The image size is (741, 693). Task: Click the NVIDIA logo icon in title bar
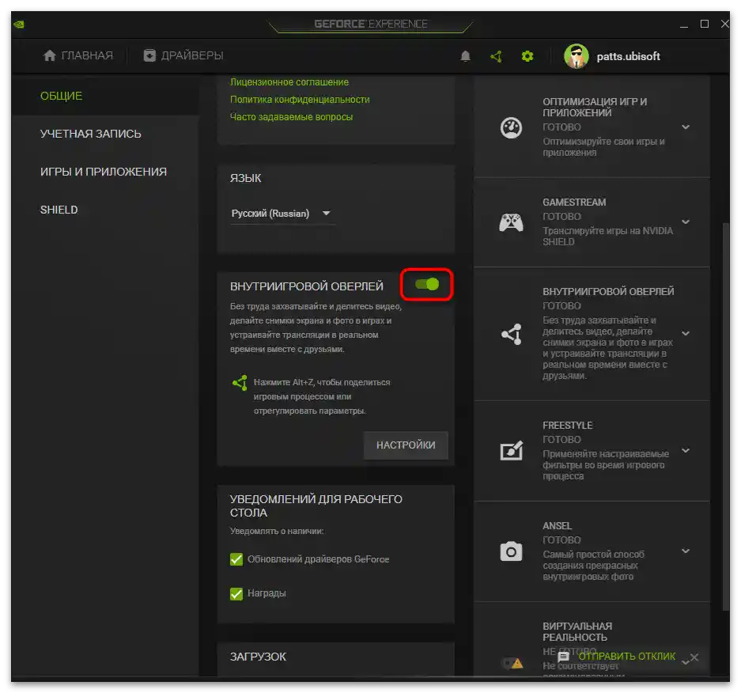tap(19, 24)
